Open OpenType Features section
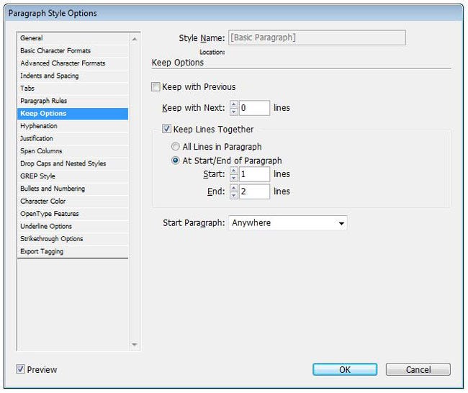This screenshot has width=468, height=393. tap(73, 214)
